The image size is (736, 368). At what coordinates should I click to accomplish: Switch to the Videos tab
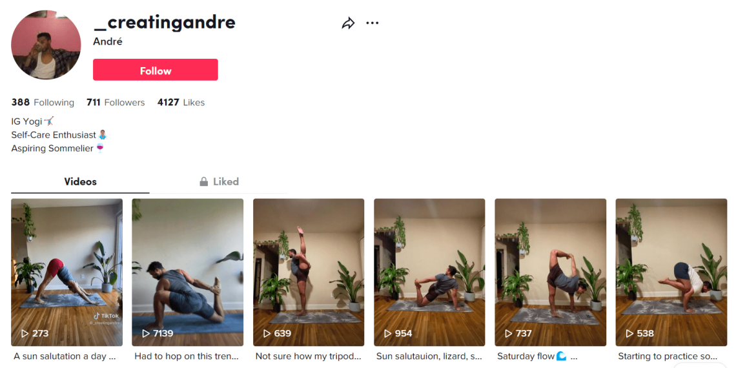tap(80, 181)
